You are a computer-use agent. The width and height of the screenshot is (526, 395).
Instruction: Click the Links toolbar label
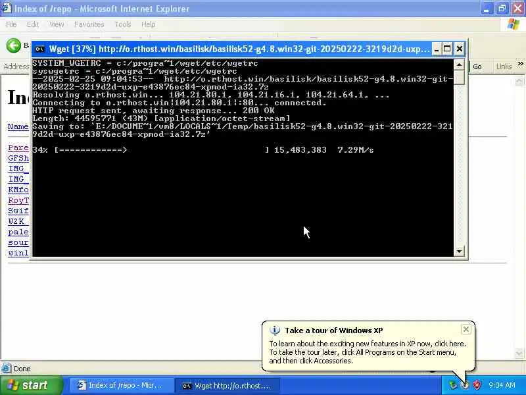click(x=504, y=66)
